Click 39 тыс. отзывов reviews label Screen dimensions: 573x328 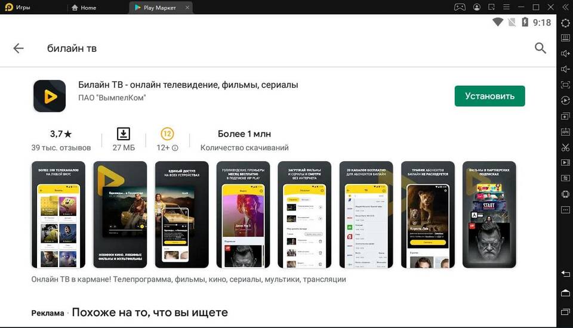(61, 148)
